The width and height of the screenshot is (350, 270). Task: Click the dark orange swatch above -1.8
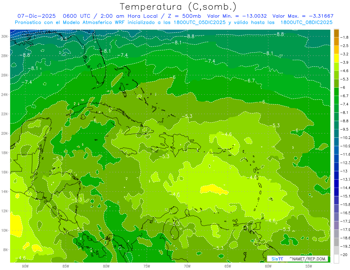pyautogui.click(x=336, y=33)
